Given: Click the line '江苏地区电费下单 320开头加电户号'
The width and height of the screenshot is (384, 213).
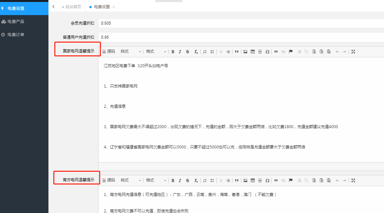Looking at the screenshot, I should [x=136, y=66].
